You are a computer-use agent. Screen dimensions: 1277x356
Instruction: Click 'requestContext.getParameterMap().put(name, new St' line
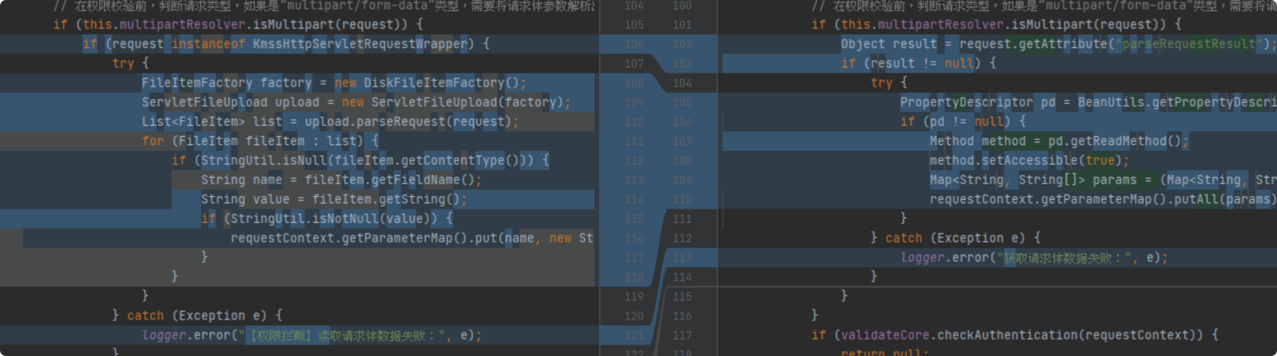pos(412,238)
